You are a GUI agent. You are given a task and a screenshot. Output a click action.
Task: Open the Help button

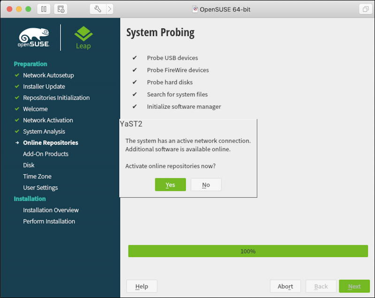(x=142, y=286)
